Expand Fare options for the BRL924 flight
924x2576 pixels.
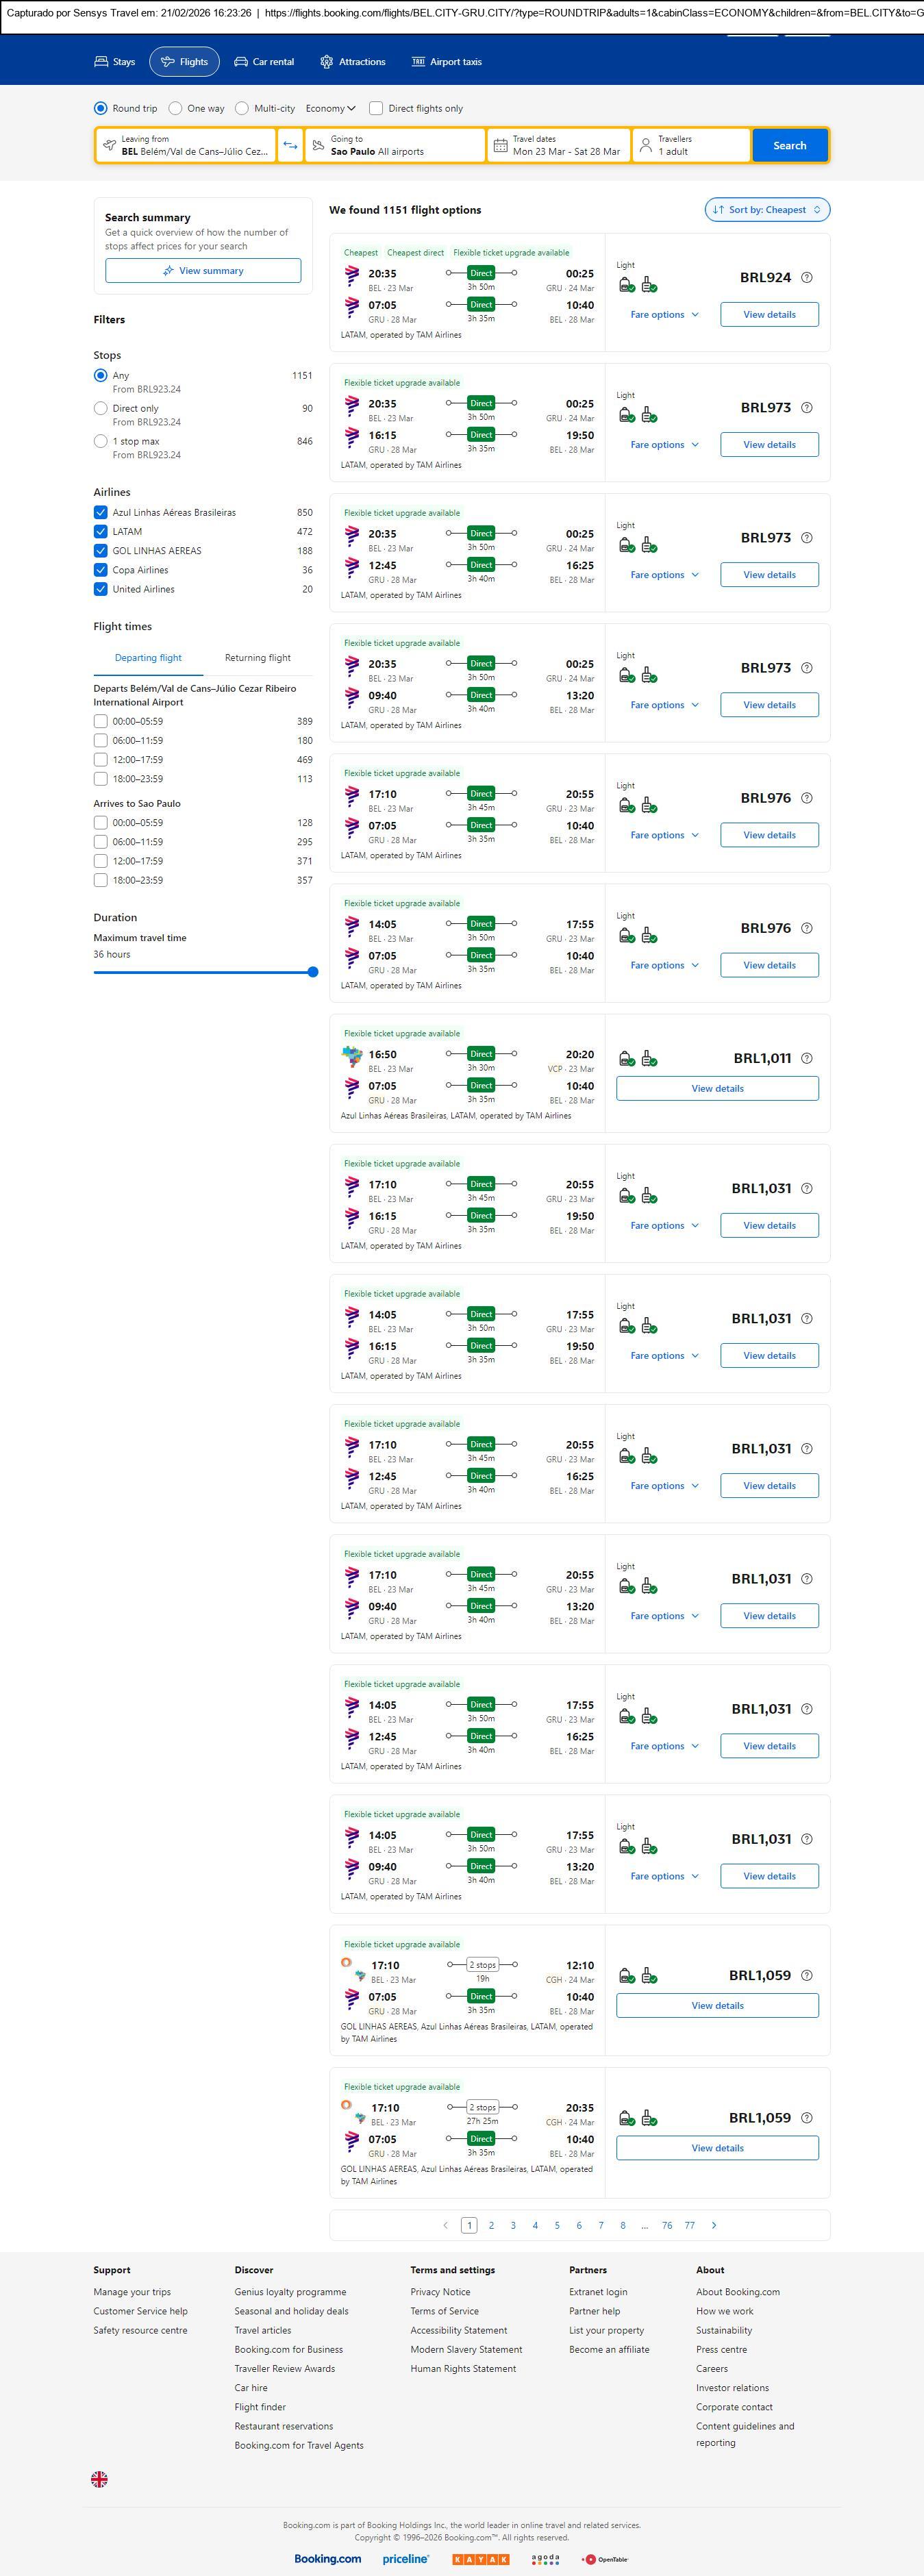664,315
